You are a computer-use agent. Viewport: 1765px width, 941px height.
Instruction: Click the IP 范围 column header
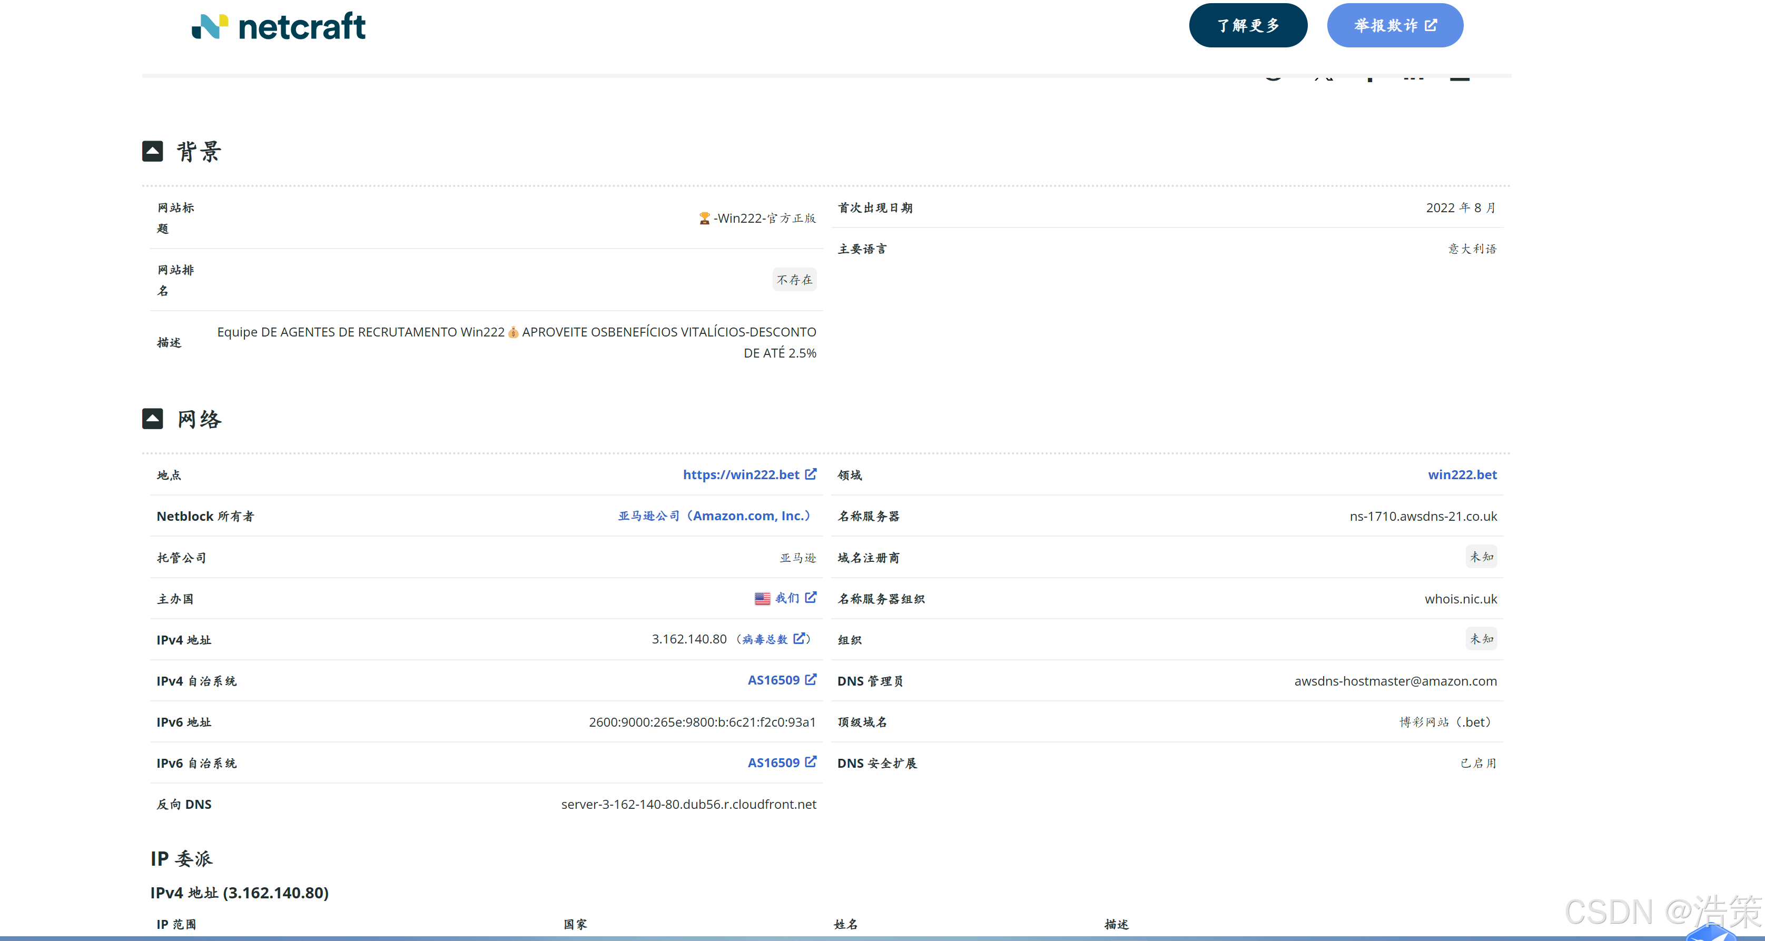[x=176, y=924]
